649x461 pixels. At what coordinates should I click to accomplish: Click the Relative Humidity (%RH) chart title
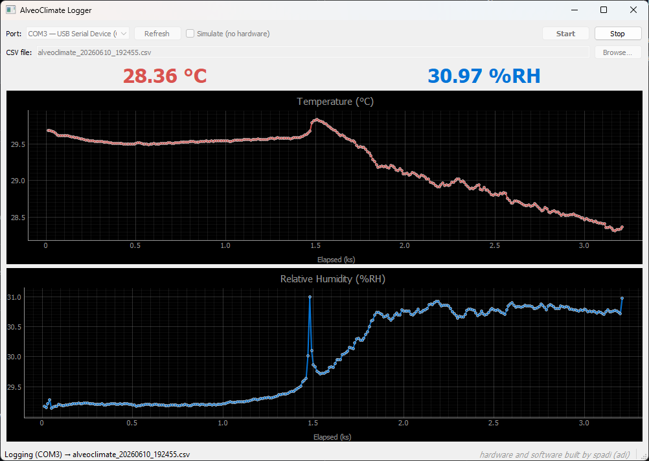click(333, 279)
